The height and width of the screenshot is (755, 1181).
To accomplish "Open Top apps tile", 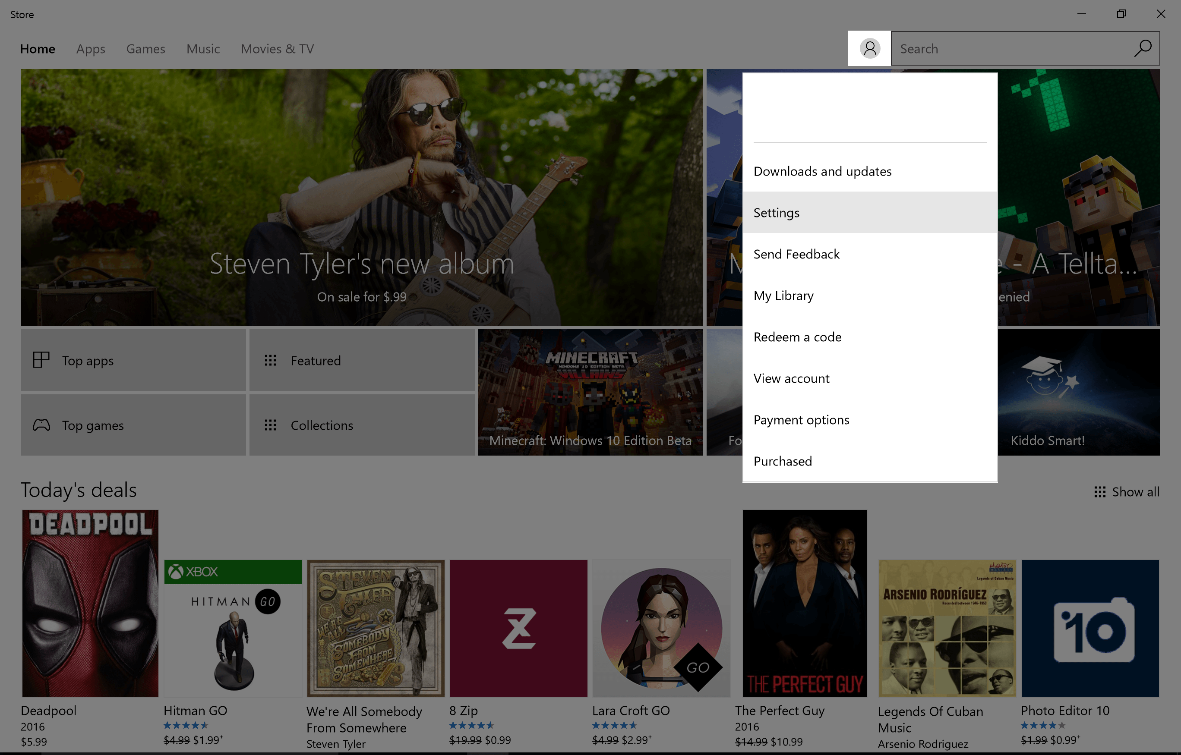I will [x=133, y=360].
